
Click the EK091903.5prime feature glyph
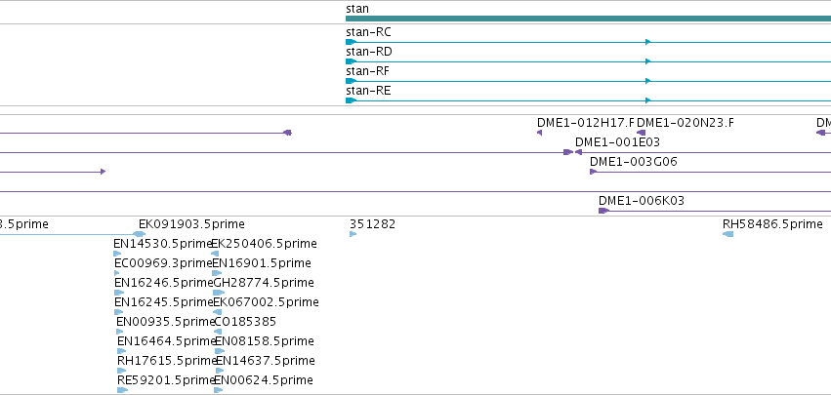click(x=139, y=234)
